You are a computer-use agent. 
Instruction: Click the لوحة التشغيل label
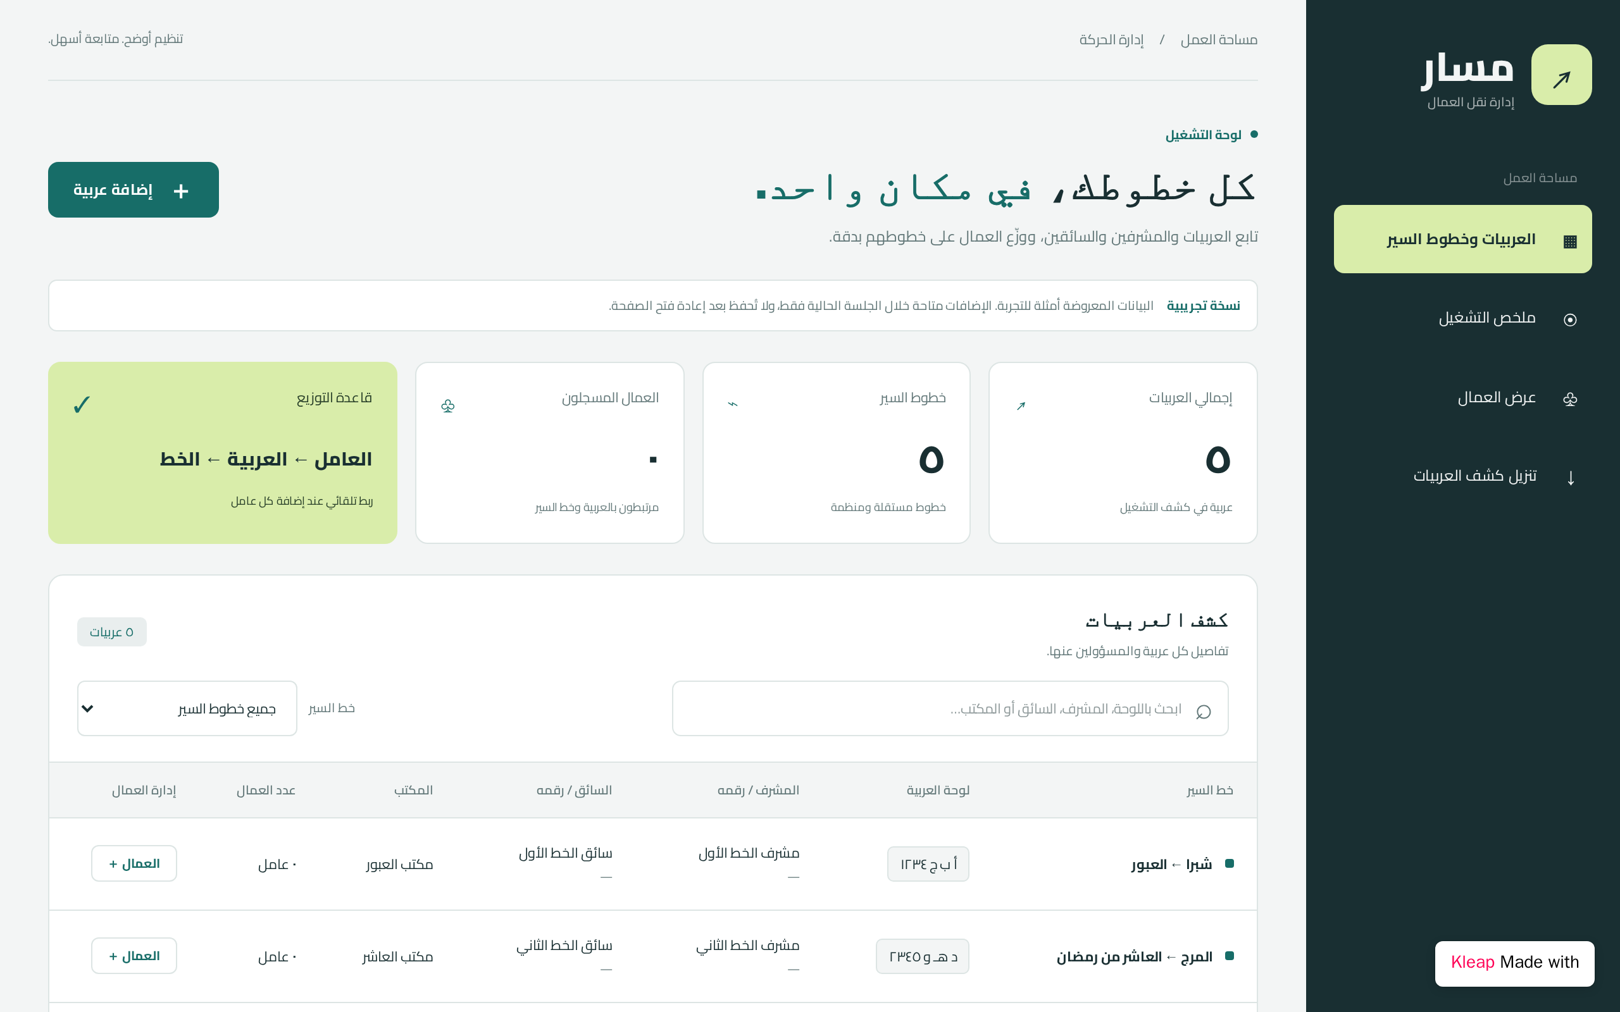[1203, 135]
